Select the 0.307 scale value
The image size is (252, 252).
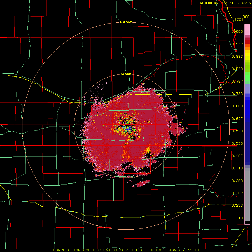coord(237,193)
